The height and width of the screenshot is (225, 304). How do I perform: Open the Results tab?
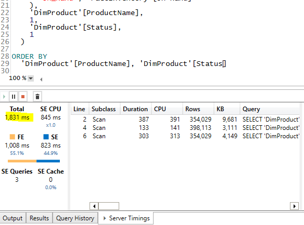39,218
